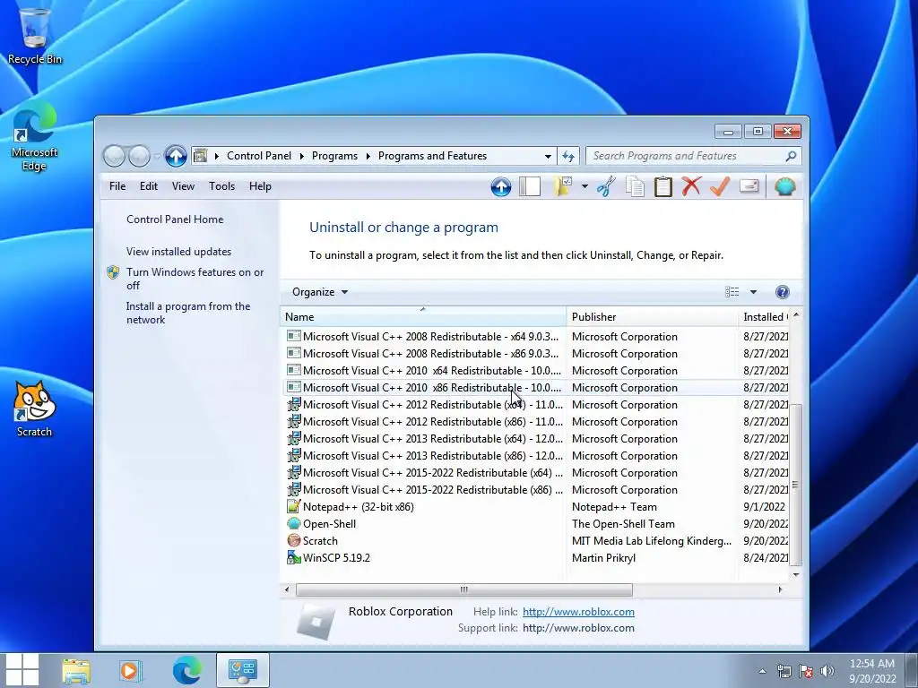The width and height of the screenshot is (918, 688).
Task: Expand the folder options toolbar dropdown arrow
Action: tap(585, 186)
